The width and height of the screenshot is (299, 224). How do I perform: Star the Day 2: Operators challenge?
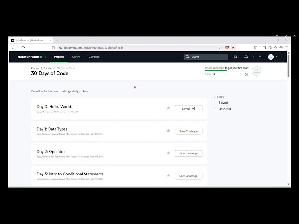168,153
